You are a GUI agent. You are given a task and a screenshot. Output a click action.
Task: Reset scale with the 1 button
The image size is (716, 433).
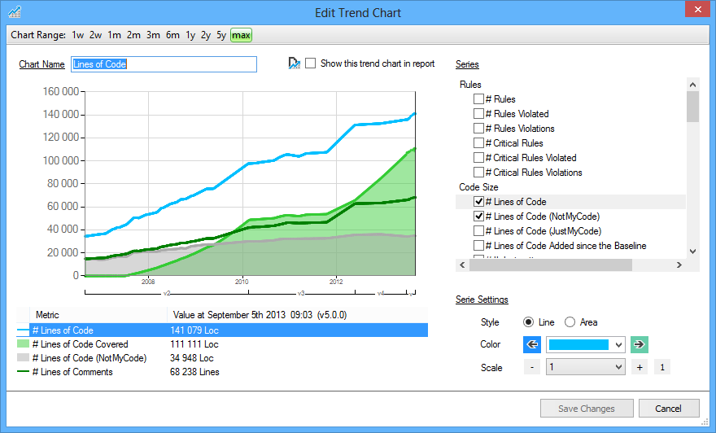pos(662,368)
